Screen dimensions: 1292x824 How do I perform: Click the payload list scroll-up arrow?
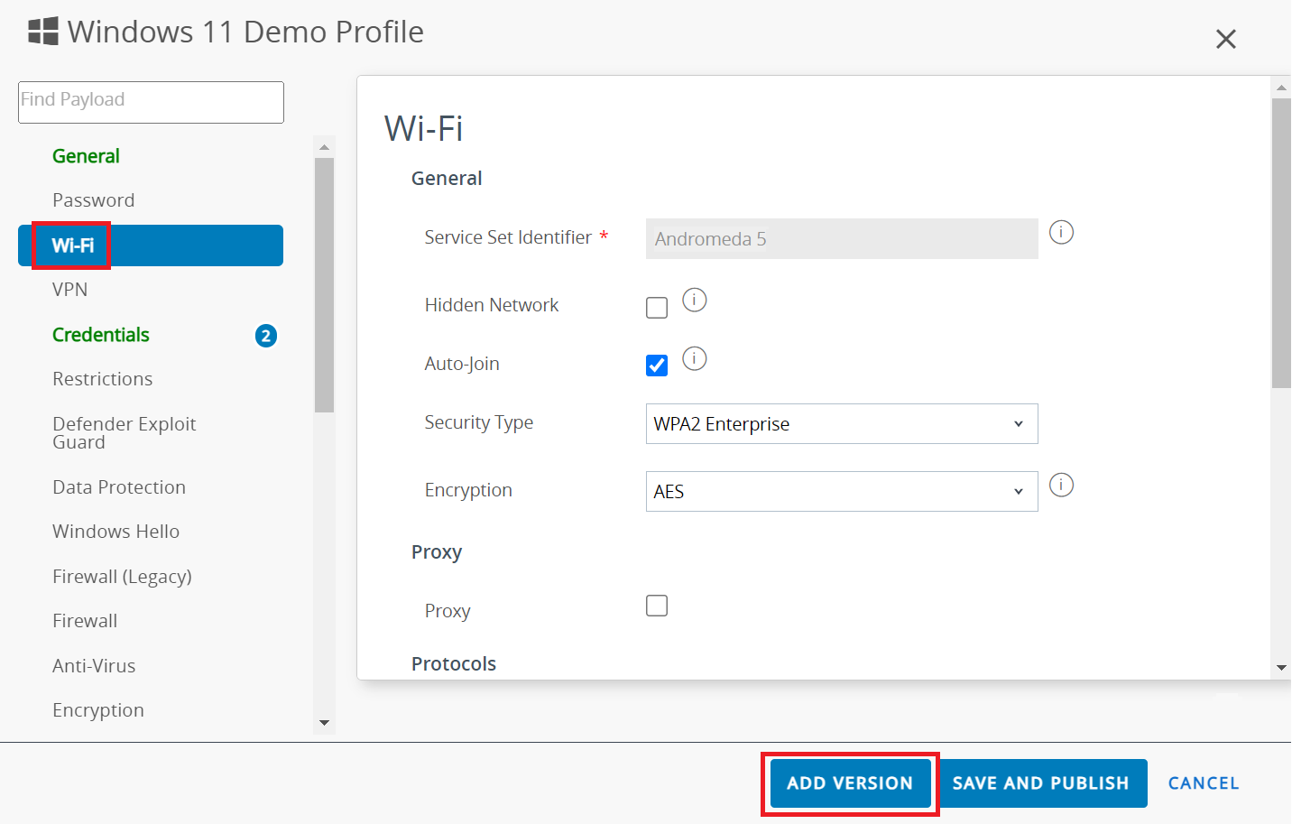[x=324, y=146]
